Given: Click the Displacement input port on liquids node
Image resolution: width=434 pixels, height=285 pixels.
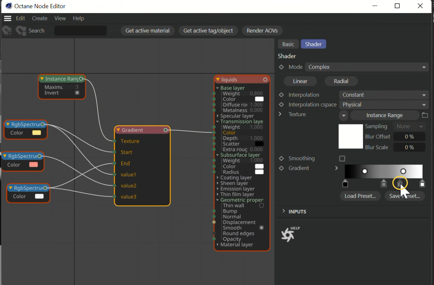Looking at the screenshot, I should 214,222.
